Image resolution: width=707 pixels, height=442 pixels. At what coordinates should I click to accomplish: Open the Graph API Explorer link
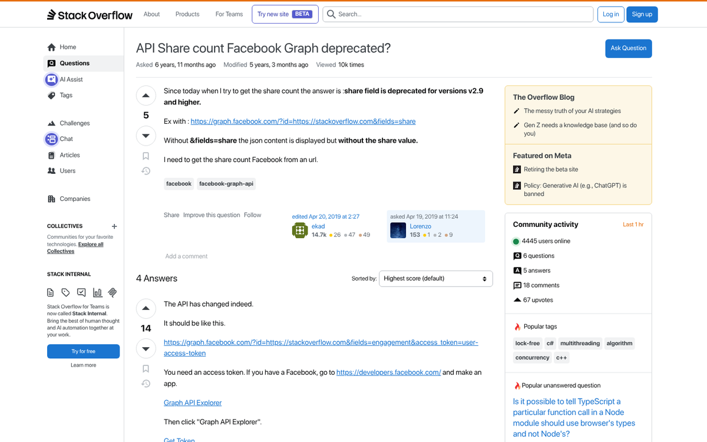click(192, 403)
